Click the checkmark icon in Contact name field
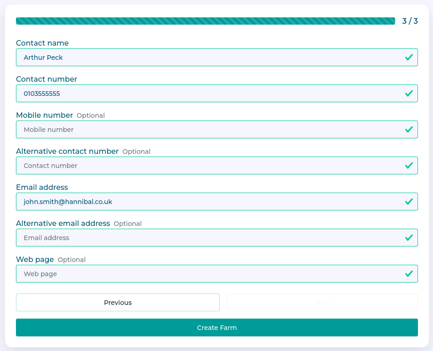 [409, 58]
